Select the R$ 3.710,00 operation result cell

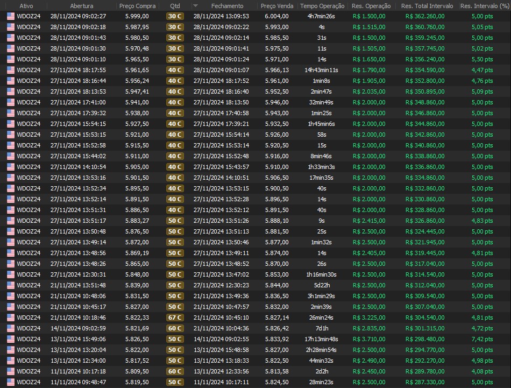pyautogui.click(x=369, y=339)
